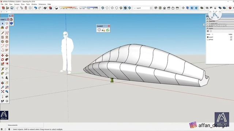Set Layer0 as the active layer
The width and height of the screenshot is (234, 131).
[x=208, y=37]
